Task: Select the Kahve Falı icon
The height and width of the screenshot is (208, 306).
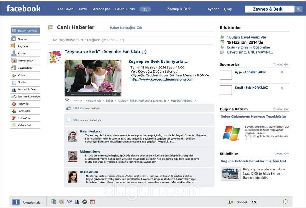Action: tap(14, 125)
